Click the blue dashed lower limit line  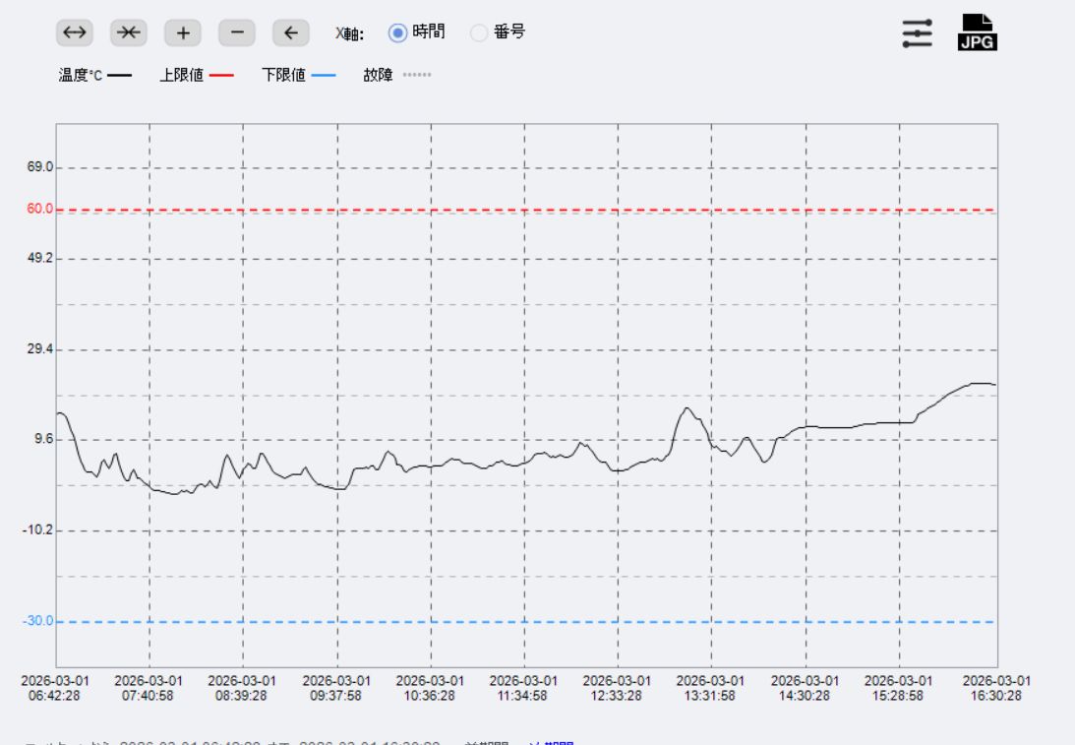[492, 622]
